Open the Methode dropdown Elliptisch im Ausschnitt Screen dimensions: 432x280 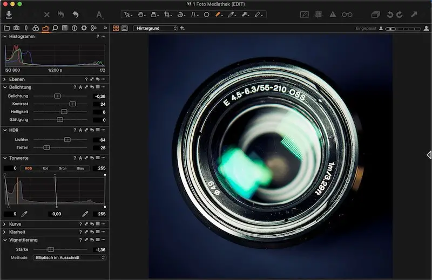pyautogui.click(x=70, y=257)
